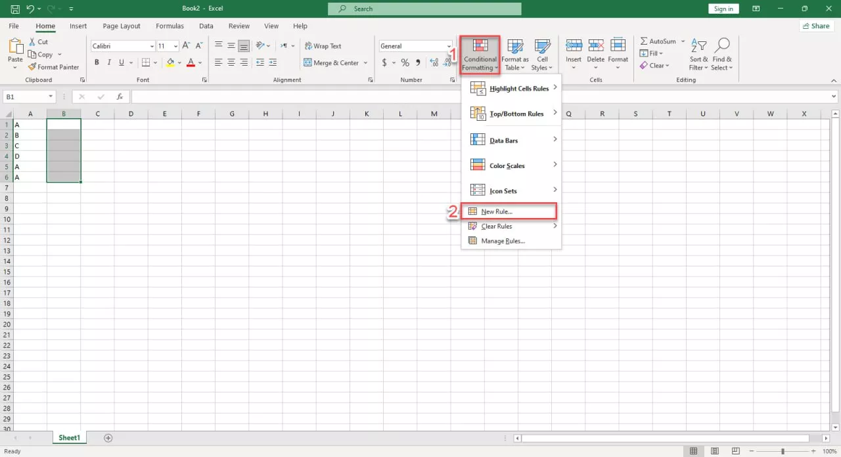Open Clear Rules submenu
This screenshot has height=457, width=841.
click(x=511, y=226)
